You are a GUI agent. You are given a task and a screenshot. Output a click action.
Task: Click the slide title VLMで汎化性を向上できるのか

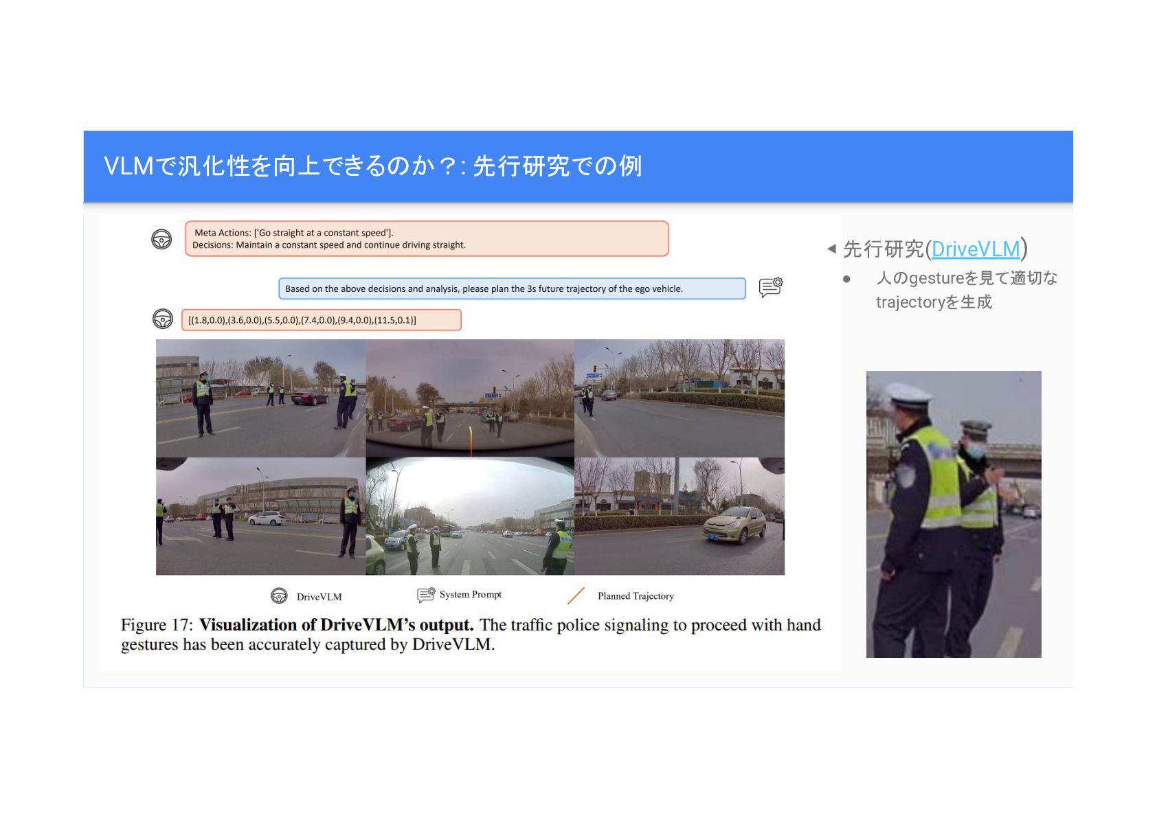pos(373,166)
